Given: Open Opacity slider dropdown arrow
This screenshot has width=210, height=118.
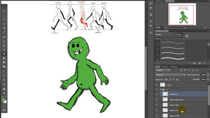Looking at the screenshot, I should (208, 75).
